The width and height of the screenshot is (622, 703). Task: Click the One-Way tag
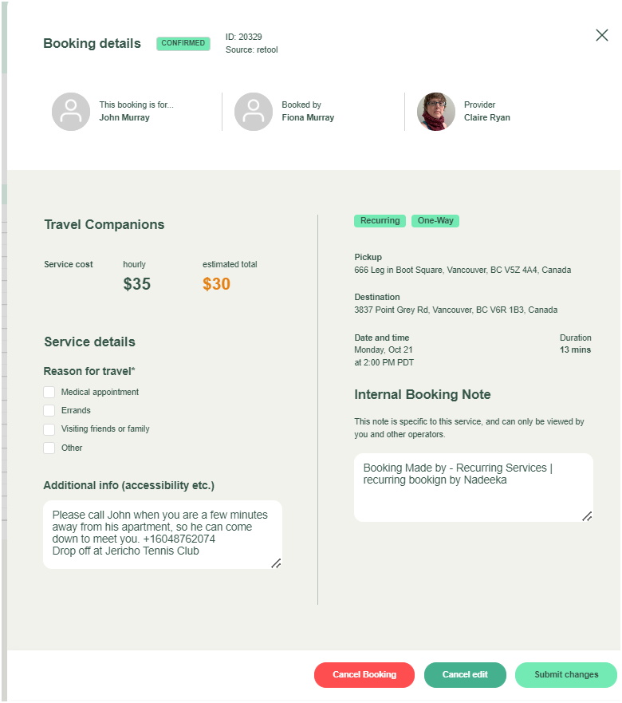coord(435,221)
